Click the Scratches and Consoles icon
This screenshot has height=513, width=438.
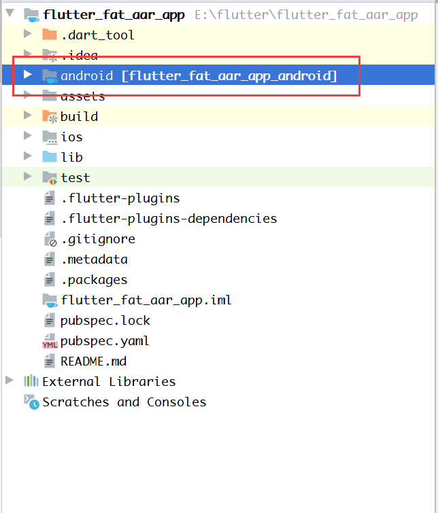(31, 402)
